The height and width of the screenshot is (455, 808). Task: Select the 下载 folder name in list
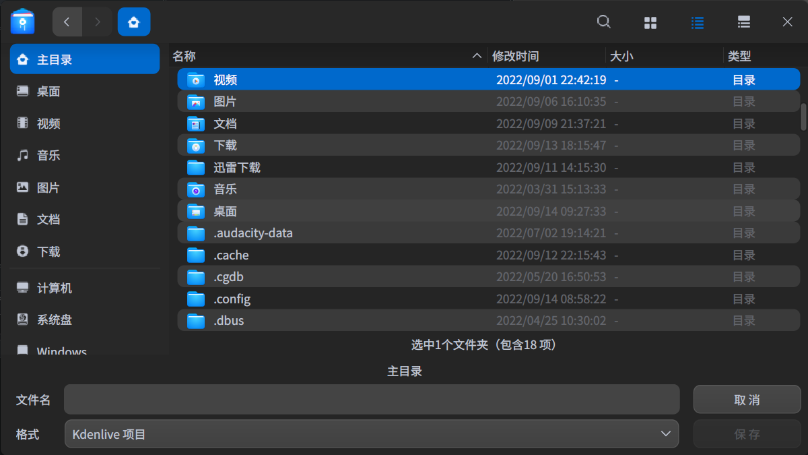(226, 146)
